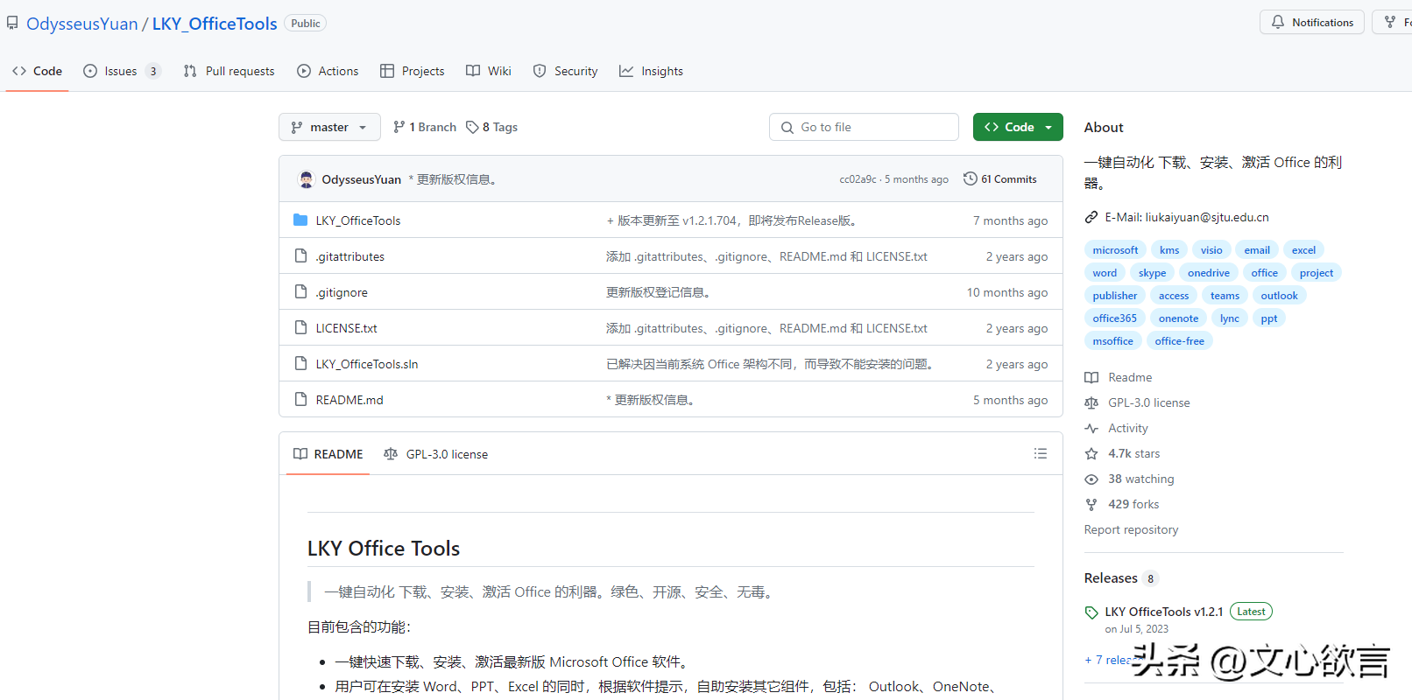Open LICENSE.txt file

(347, 328)
